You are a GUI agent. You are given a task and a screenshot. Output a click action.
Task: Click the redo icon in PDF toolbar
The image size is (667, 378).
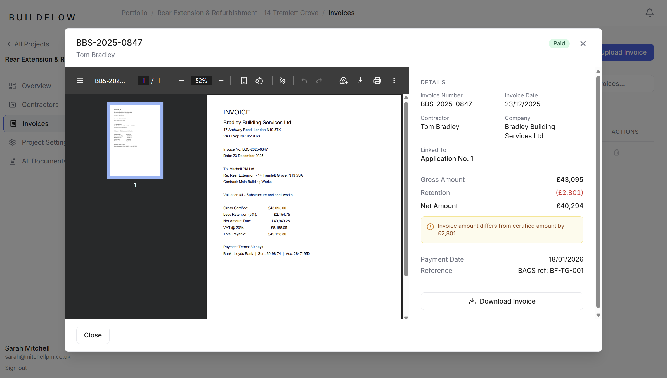tap(319, 81)
